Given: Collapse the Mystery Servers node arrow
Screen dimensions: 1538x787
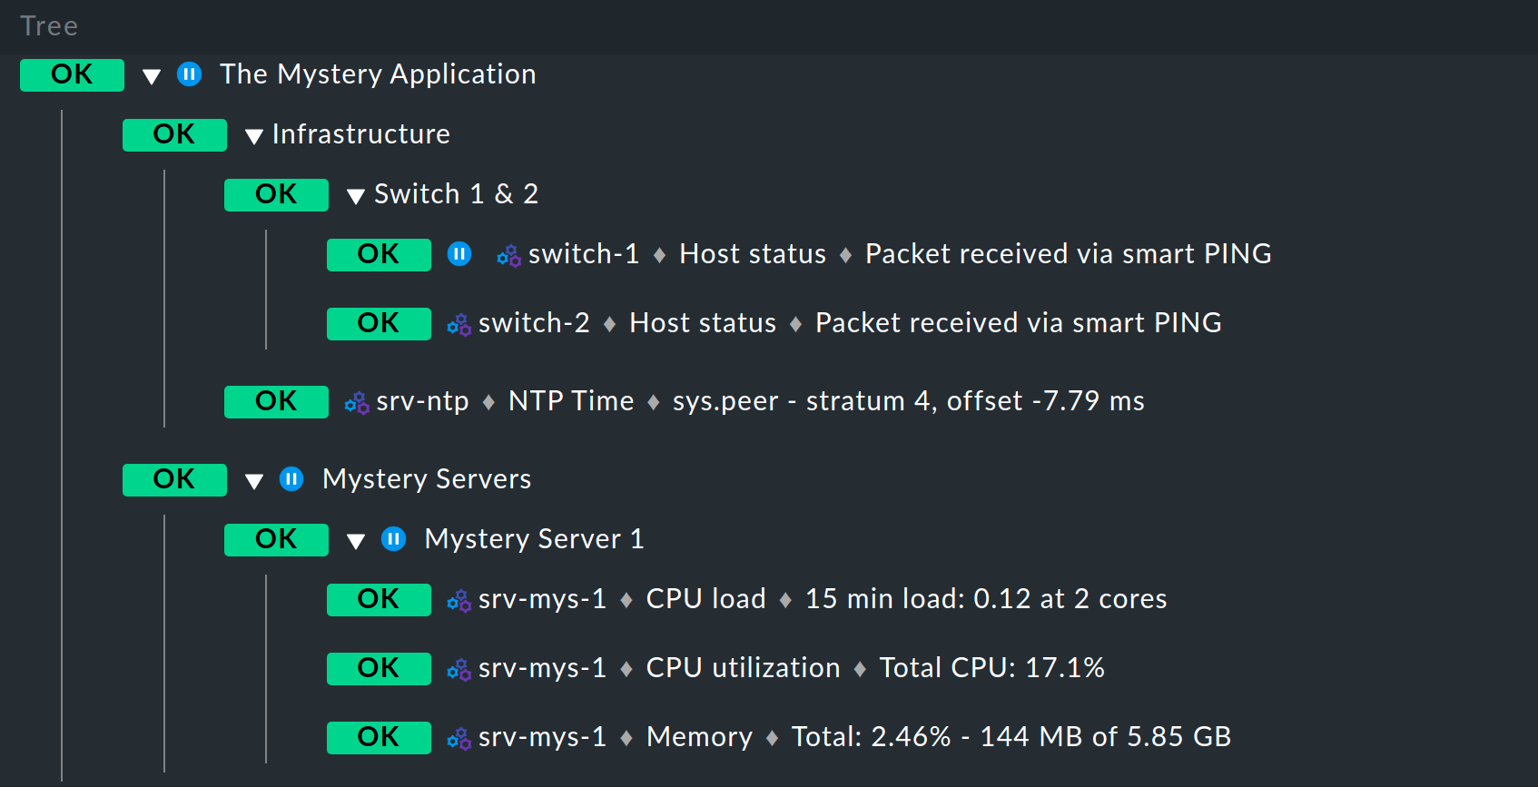Looking at the screenshot, I should 254,481.
